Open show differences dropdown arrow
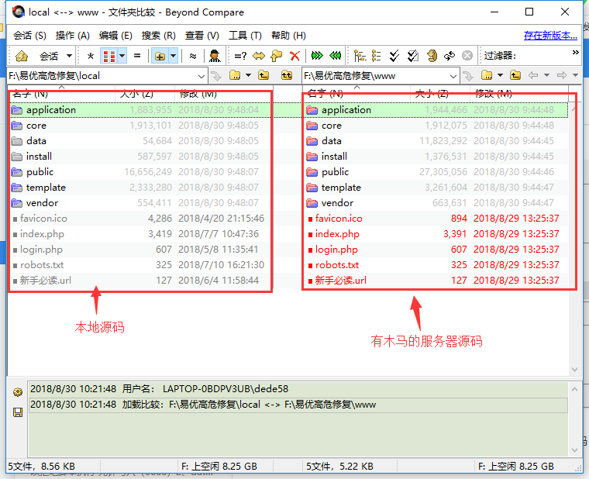Screen dimensions: 589x479 (x=122, y=57)
